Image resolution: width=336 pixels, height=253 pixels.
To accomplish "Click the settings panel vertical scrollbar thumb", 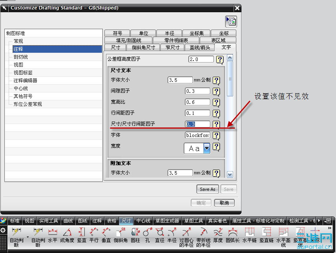I will pyautogui.click(x=230, y=79).
